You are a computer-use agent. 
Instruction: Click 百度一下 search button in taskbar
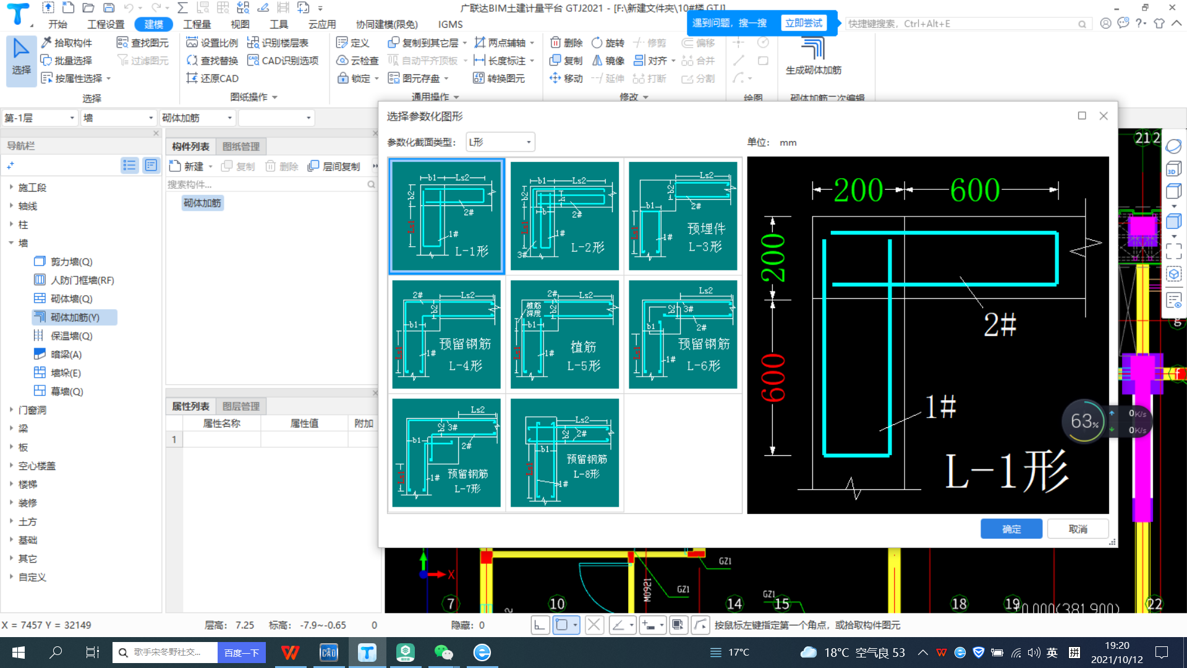click(241, 653)
